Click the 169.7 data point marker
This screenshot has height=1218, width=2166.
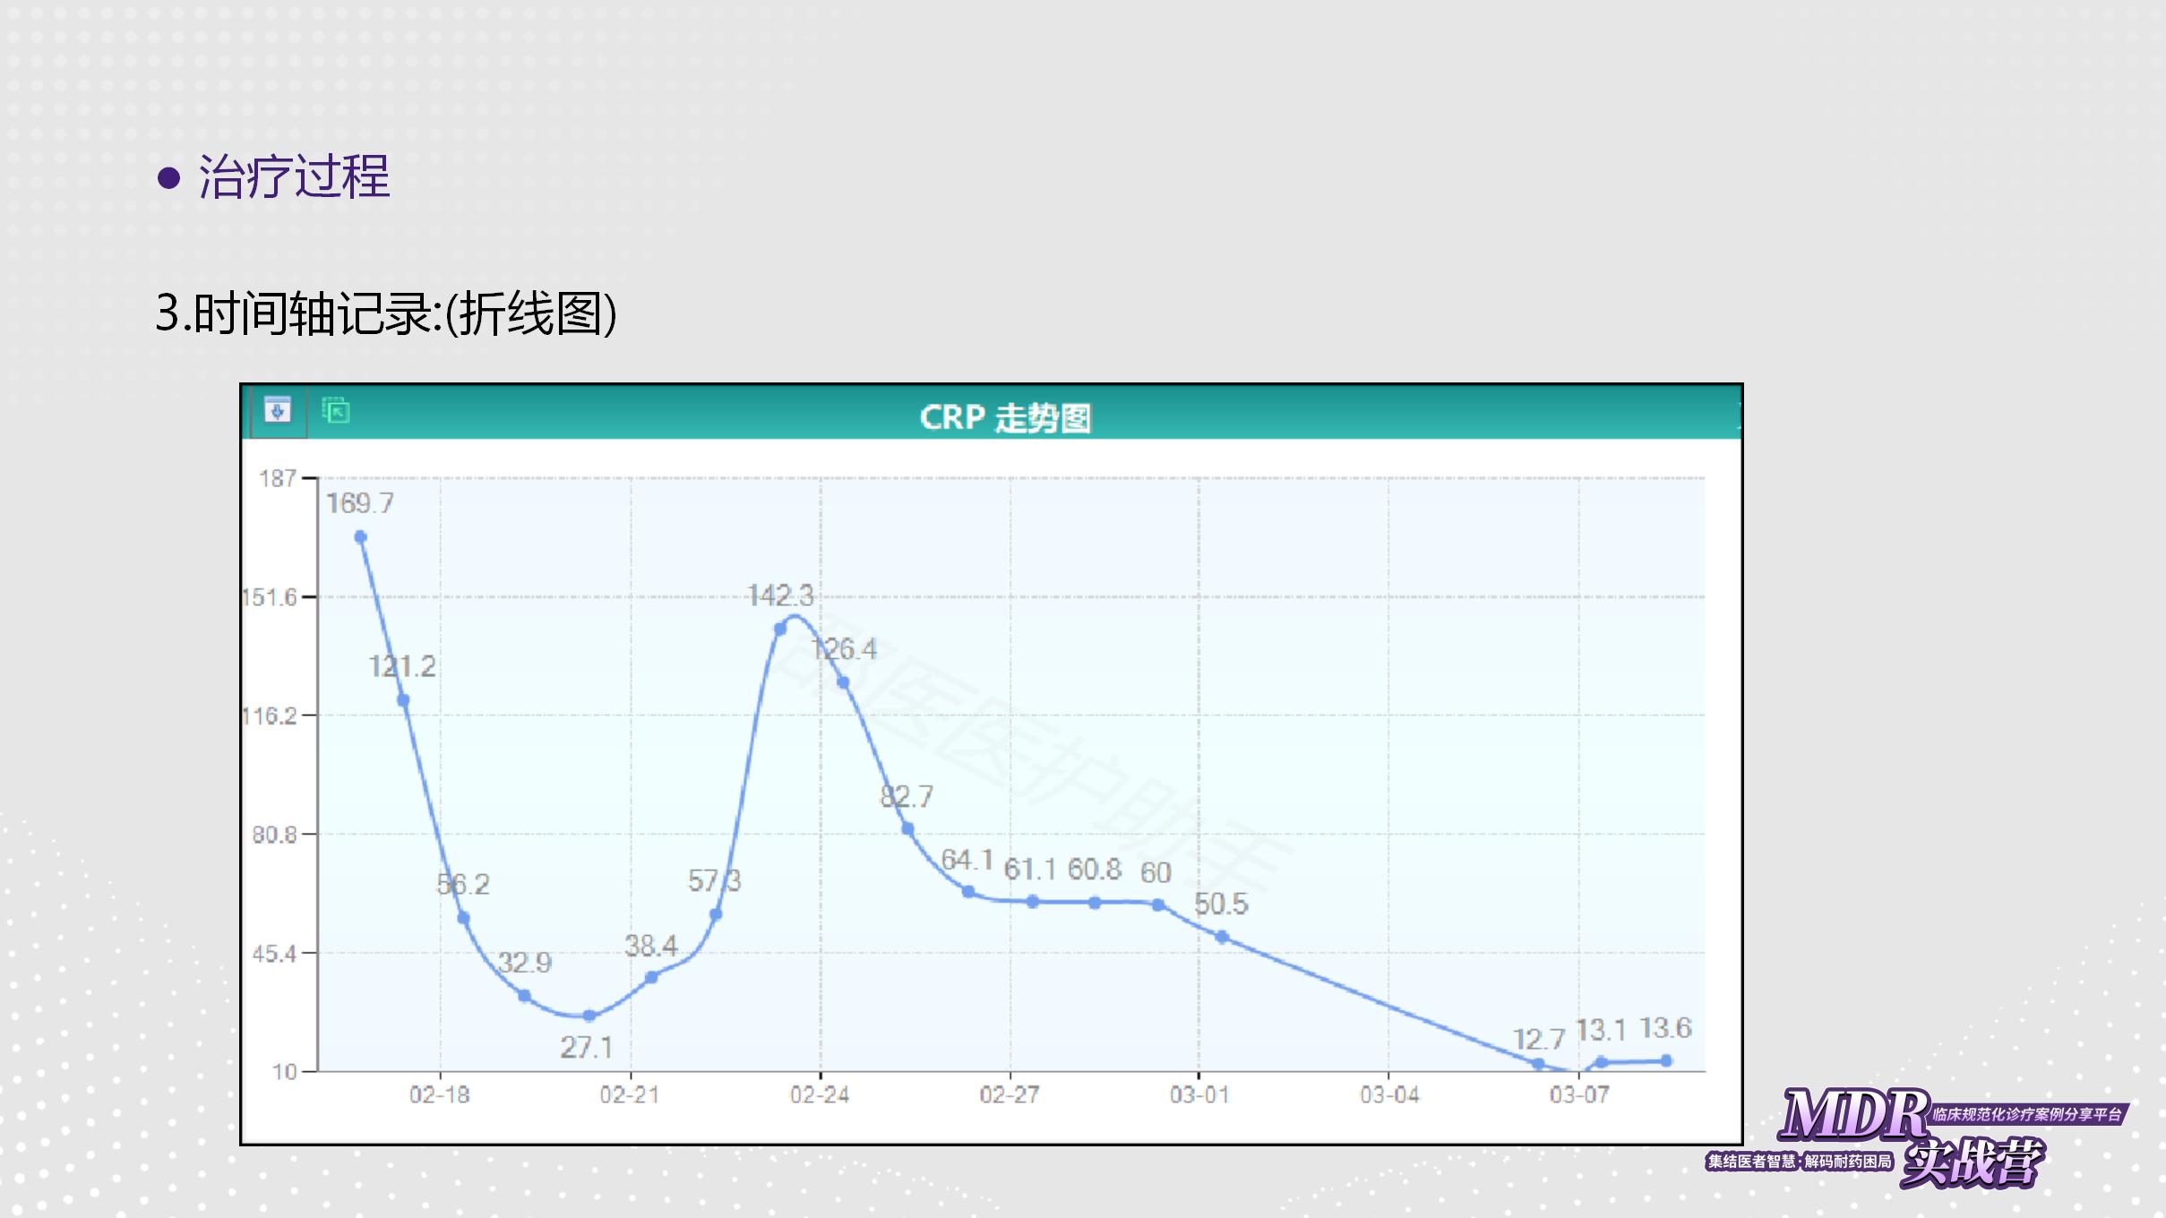pyautogui.click(x=360, y=537)
